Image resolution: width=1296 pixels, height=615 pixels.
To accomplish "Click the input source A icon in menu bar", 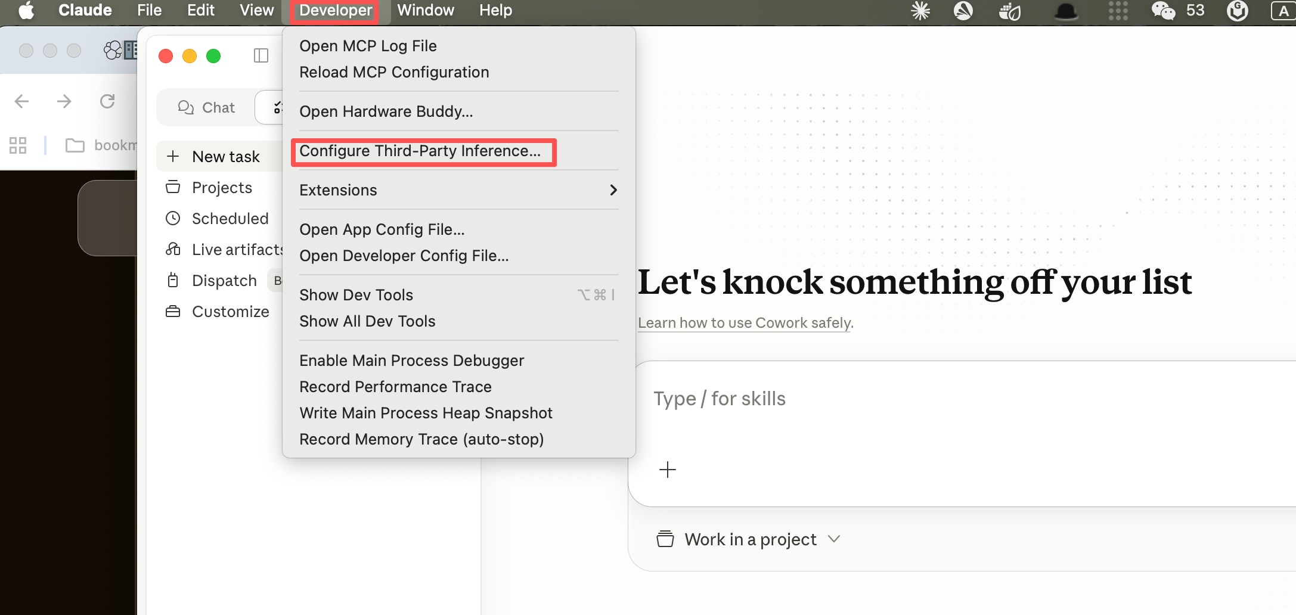I will (x=1283, y=11).
